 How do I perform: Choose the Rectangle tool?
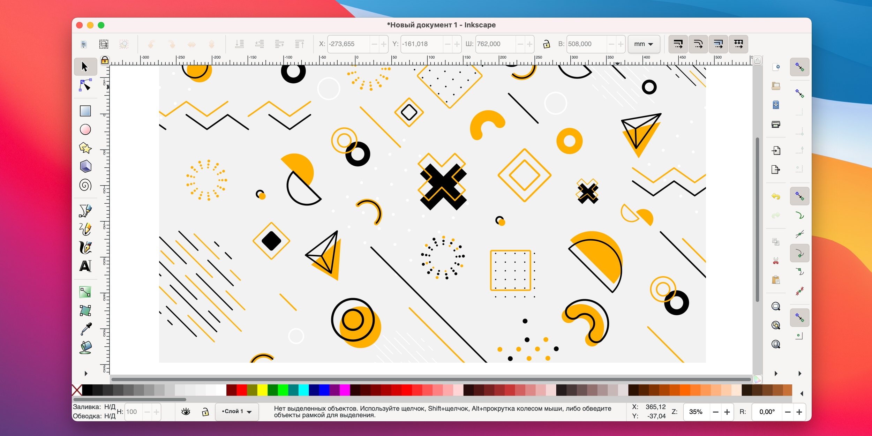coord(85,111)
